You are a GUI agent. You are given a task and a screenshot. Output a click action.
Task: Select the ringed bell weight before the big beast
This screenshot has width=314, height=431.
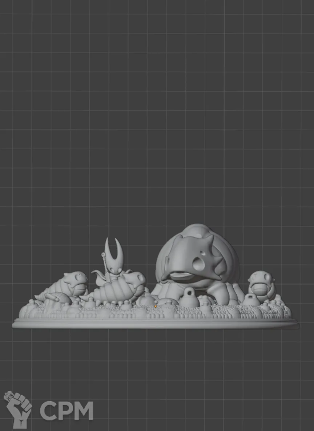point(189,298)
